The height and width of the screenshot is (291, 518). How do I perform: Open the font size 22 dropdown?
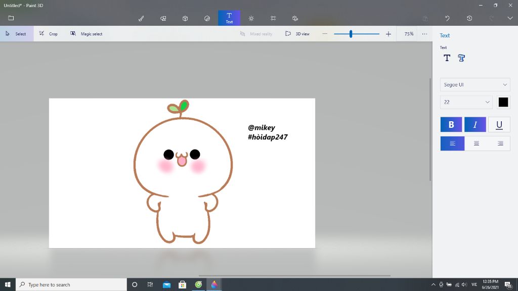466,102
